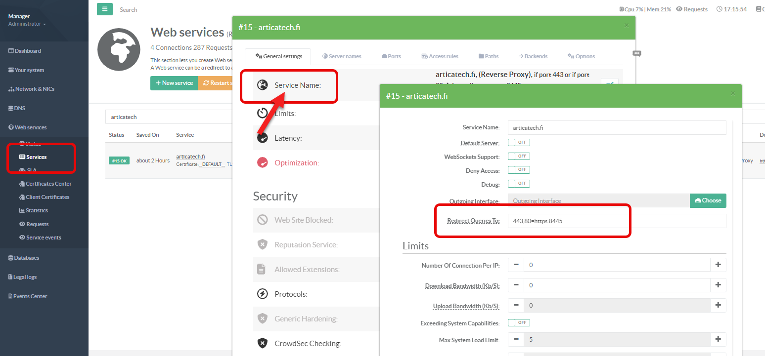
Task: Click the hamburger menu toggle icon
Action: pyautogui.click(x=104, y=9)
